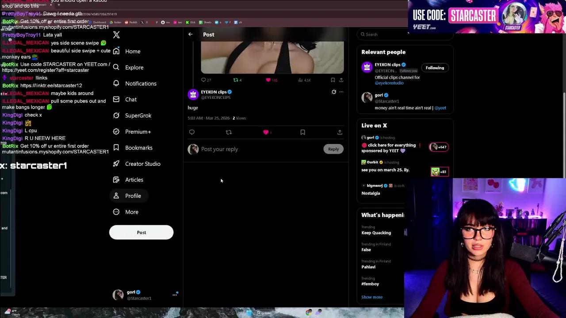The height and width of the screenshot is (318, 566).
Task: Click the +83 listeners badge
Action: click(440, 171)
